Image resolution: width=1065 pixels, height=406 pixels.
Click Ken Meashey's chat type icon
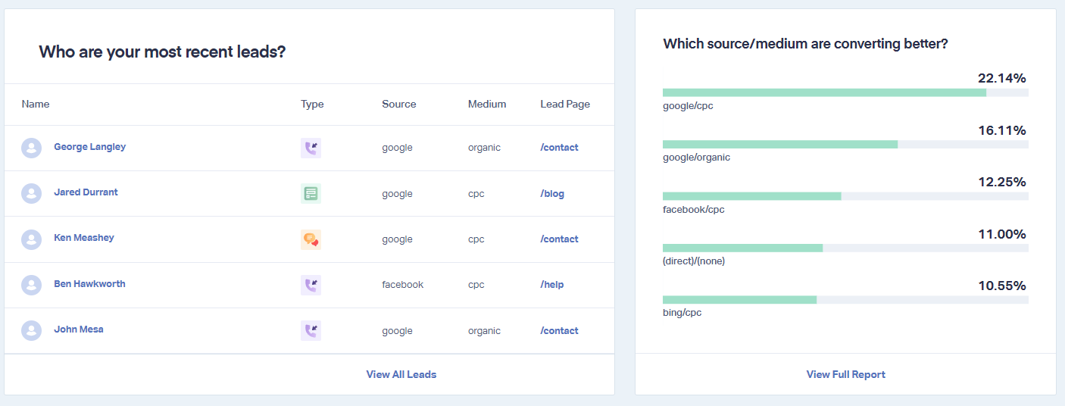pyautogui.click(x=311, y=239)
